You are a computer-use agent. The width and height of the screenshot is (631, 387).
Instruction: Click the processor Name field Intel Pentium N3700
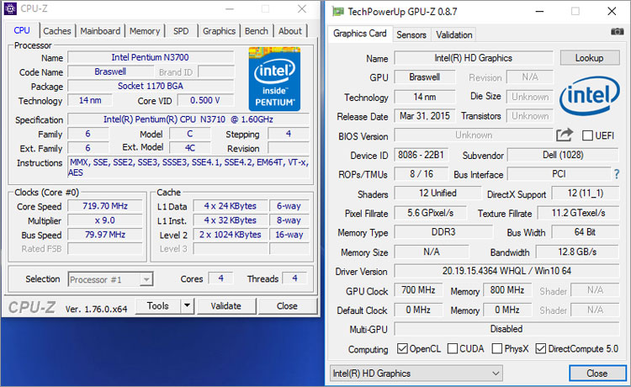point(151,57)
